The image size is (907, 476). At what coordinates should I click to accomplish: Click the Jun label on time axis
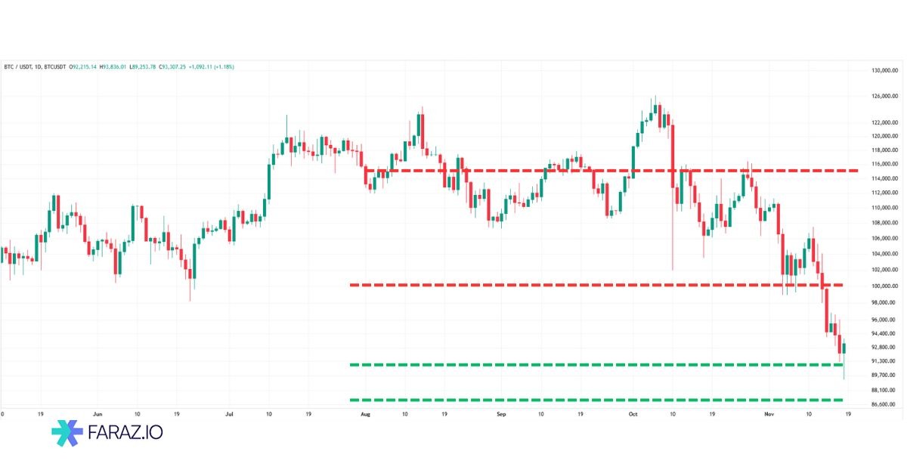(x=97, y=414)
